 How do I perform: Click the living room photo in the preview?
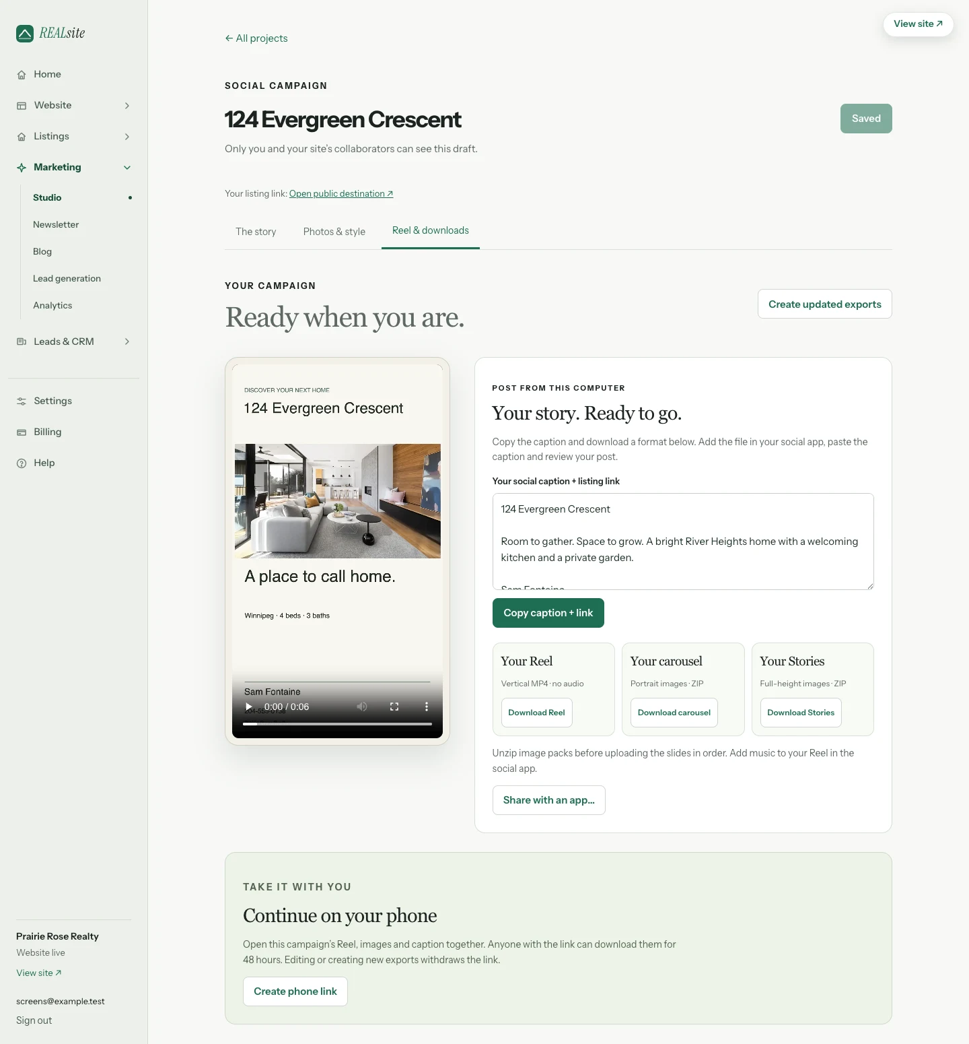tap(338, 501)
